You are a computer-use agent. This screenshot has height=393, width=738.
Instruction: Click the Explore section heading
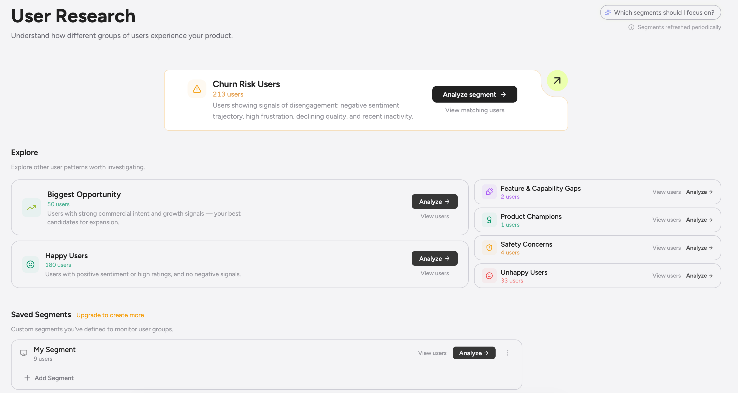[24, 153]
